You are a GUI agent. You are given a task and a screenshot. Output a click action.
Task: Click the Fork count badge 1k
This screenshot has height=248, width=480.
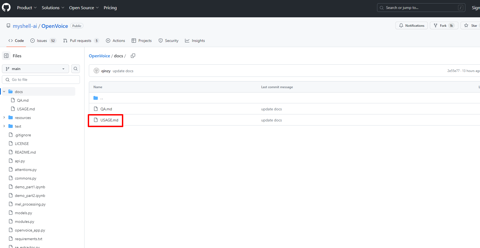point(451,25)
